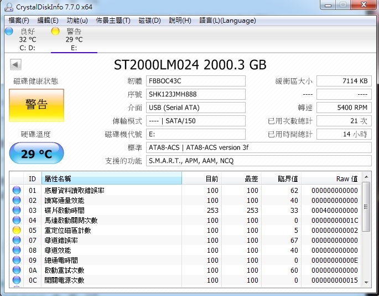Click blue status icon of attribute 09
379x296 pixels.
17,260
